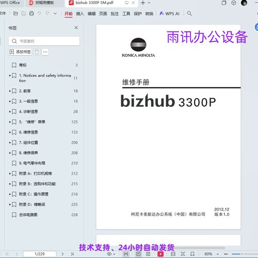
Task: Zoom out with minus button
Action: coord(226,254)
